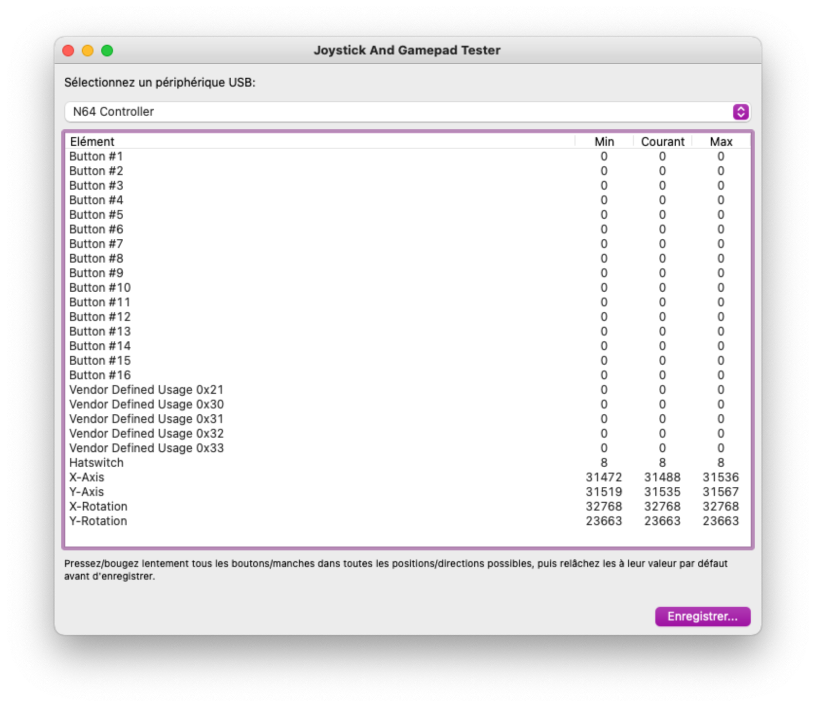Minimize the tester window with yellow button
The image size is (816, 707).
(88, 51)
